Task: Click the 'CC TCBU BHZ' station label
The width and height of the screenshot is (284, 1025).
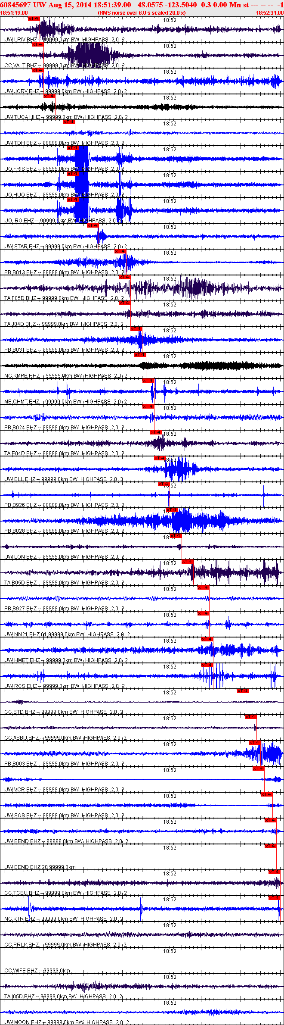Action: click(22, 893)
